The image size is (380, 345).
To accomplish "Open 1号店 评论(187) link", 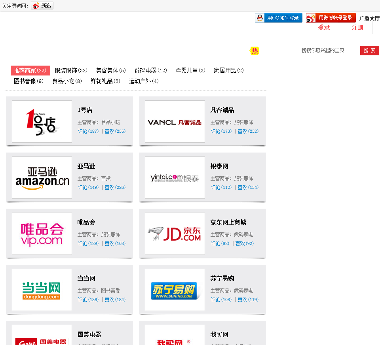I will (88, 131).
